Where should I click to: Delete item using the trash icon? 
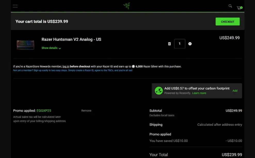tap(169, 44)
